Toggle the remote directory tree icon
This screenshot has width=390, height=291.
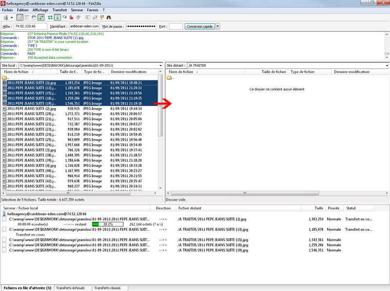coord(34,18)
